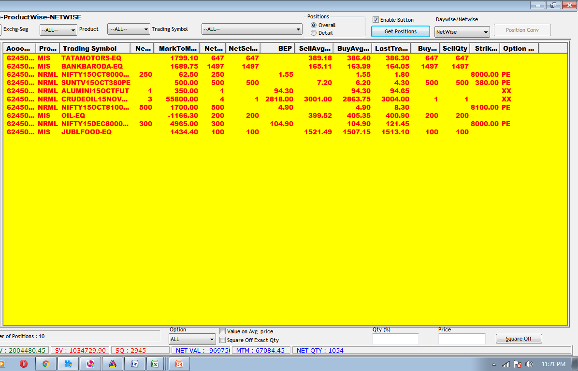Sort by the Strik... column header
The image size is (578, 371).
(x=485, y=48)
